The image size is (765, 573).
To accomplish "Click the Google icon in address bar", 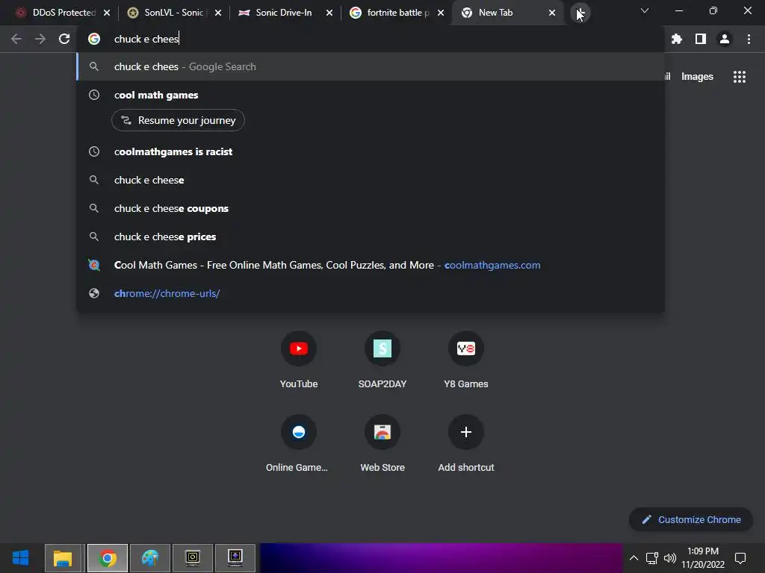I will tap(94, 39).
